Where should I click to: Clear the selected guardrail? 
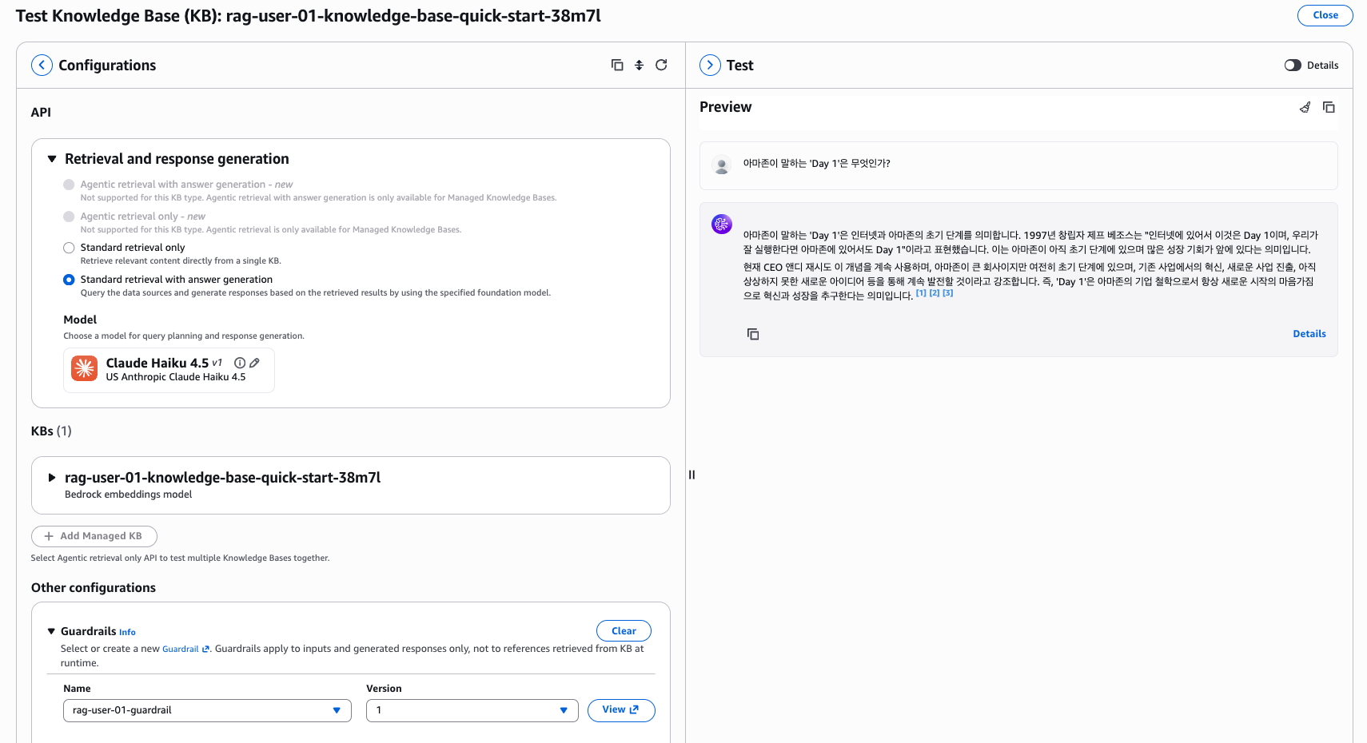click(x=624, y=631)
